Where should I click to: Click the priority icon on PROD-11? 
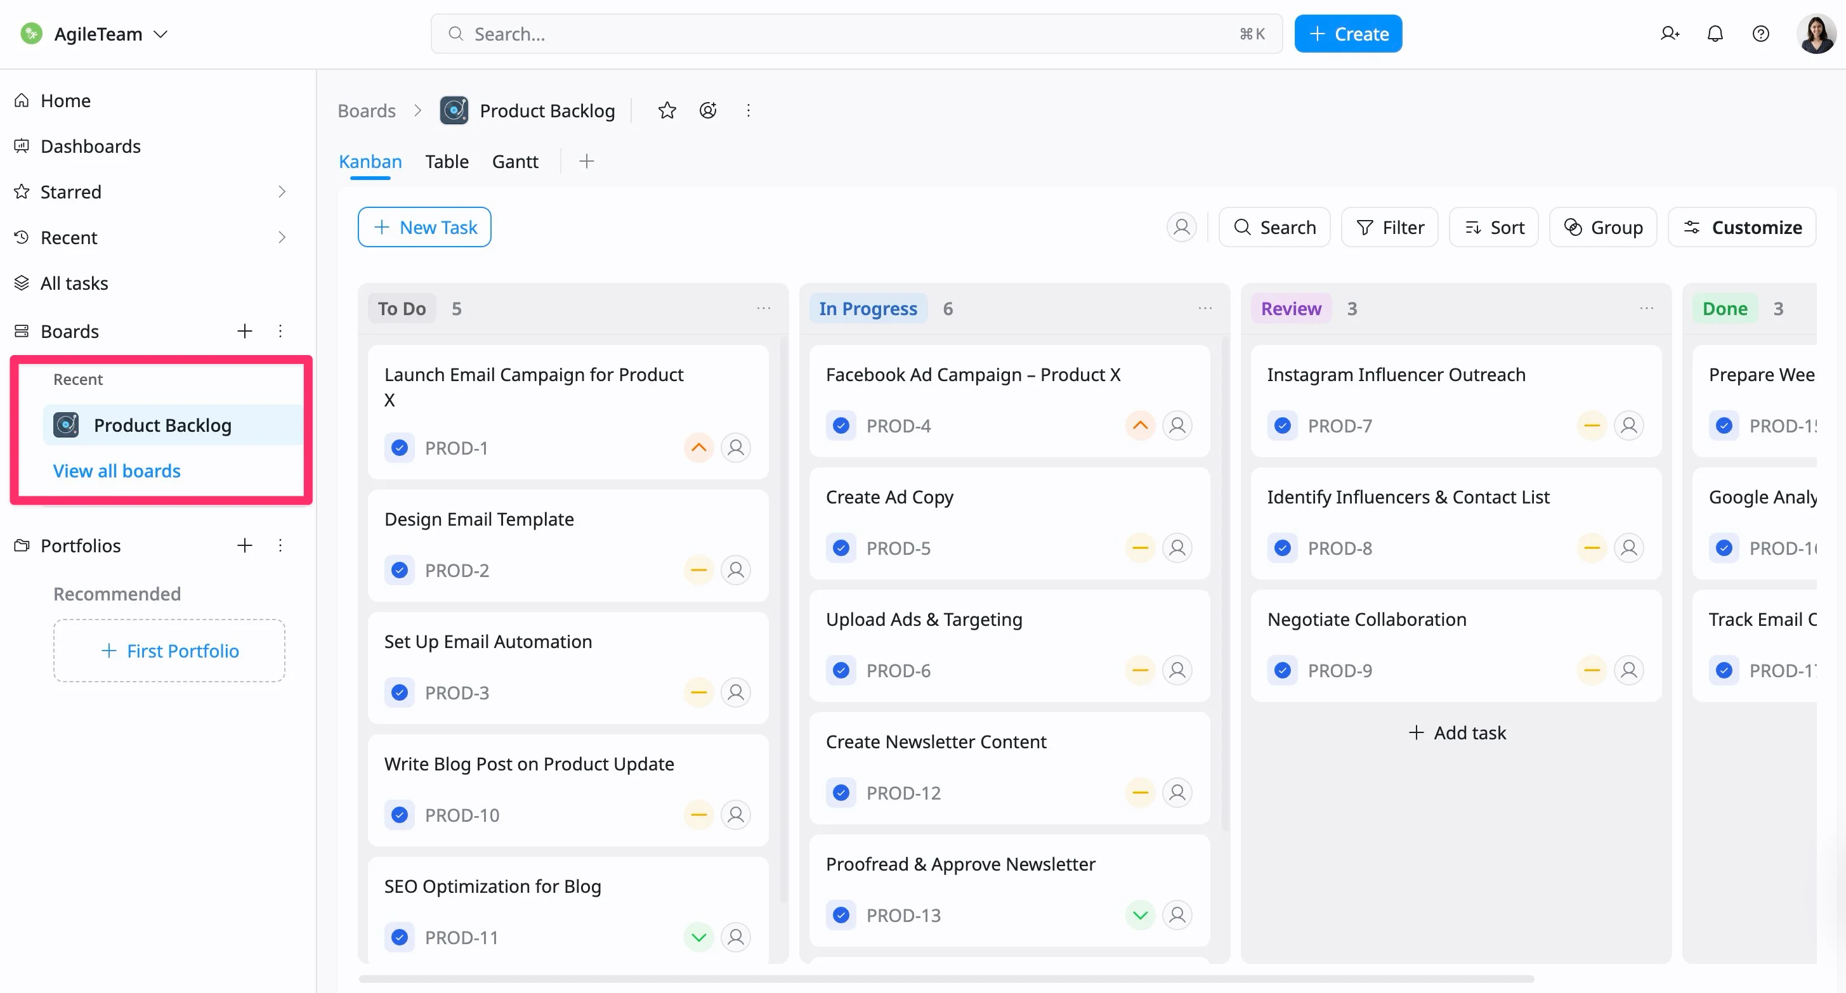click(698, 938)
